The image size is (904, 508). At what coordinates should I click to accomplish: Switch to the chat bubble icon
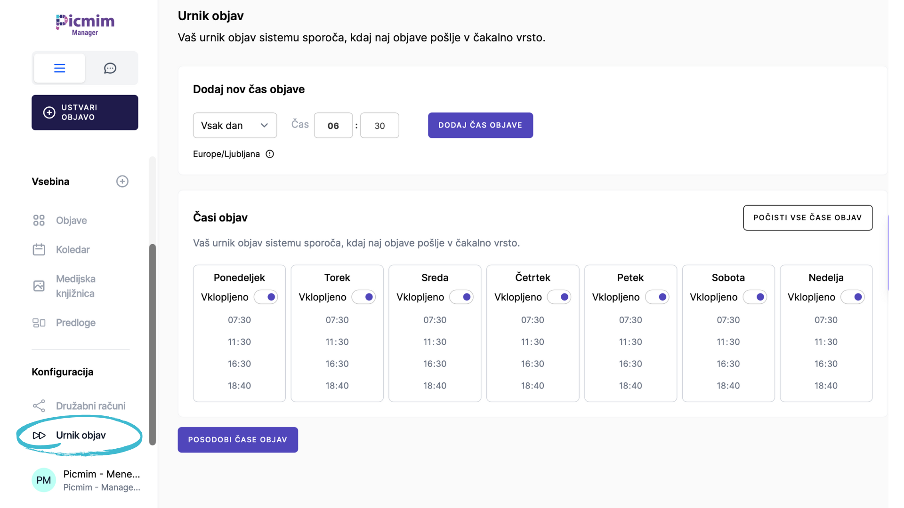[110, 68]
